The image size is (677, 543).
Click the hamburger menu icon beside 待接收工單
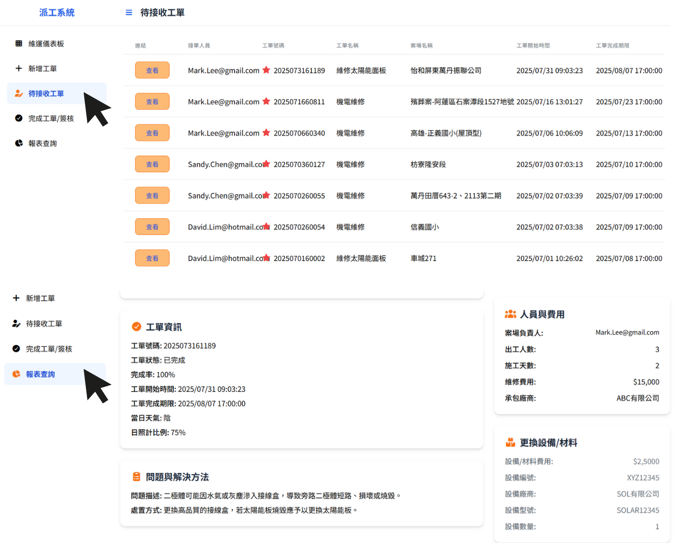(129, 12)
